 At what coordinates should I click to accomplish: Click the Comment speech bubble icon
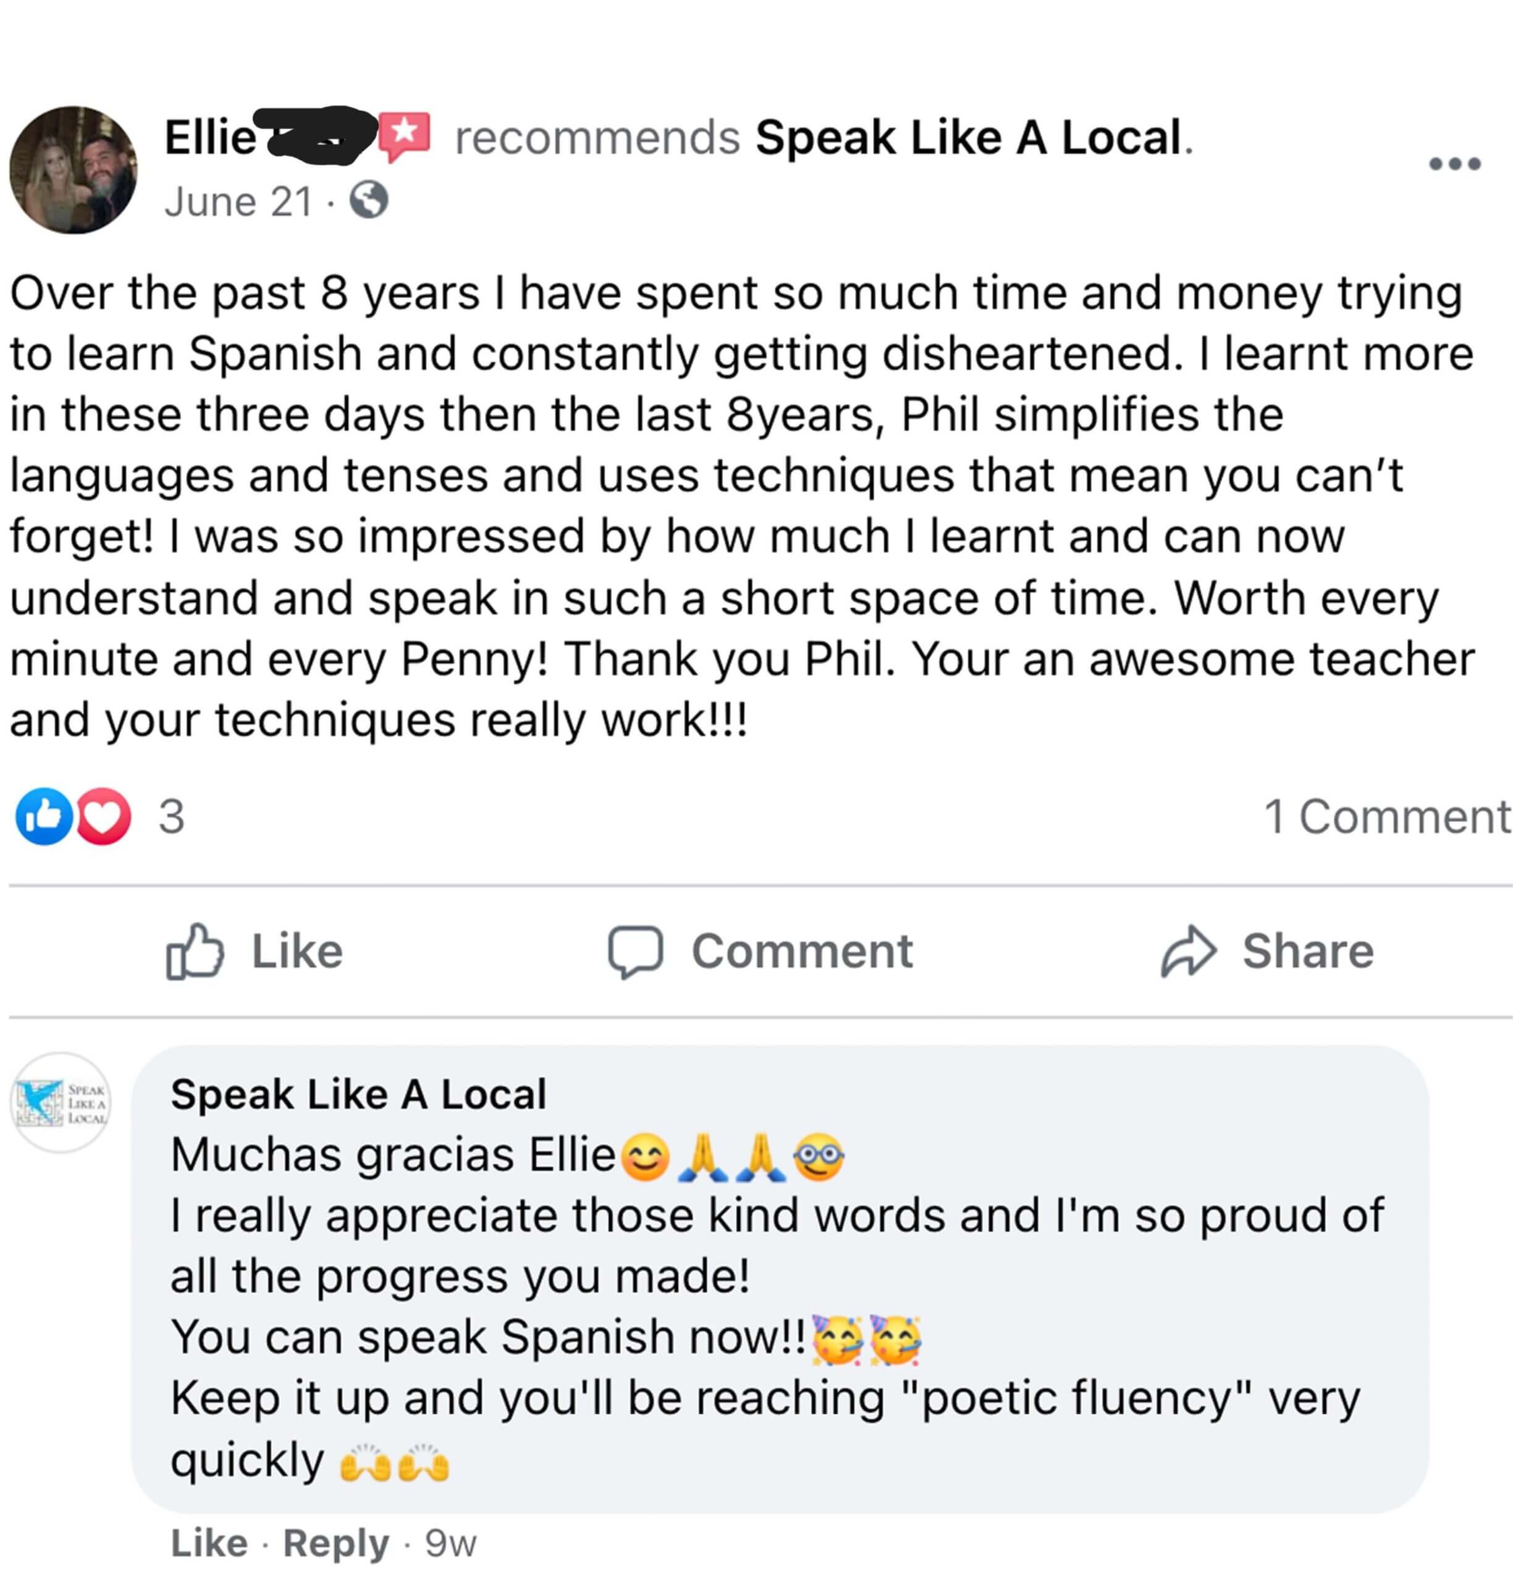636,951
